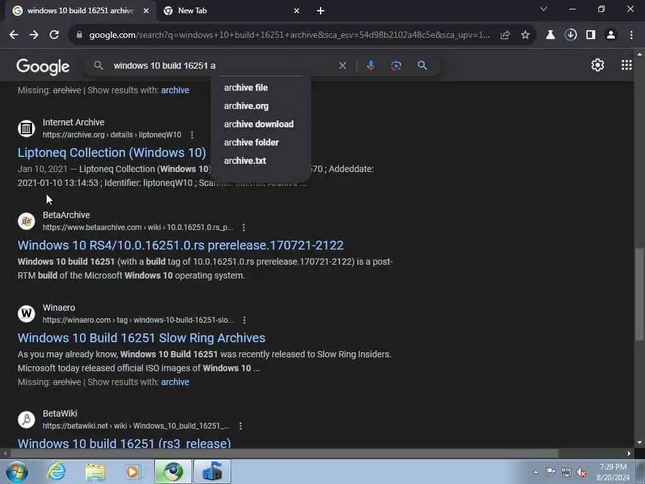Viewport: 645px width, 484px height.
Task: Go forward with the browser forward arrow
Action: (x=34, y=35)
